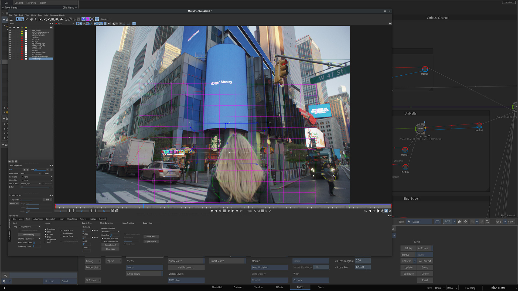Select the Zoom magnifier tool

pyautogui.click(x=36, y=19)
